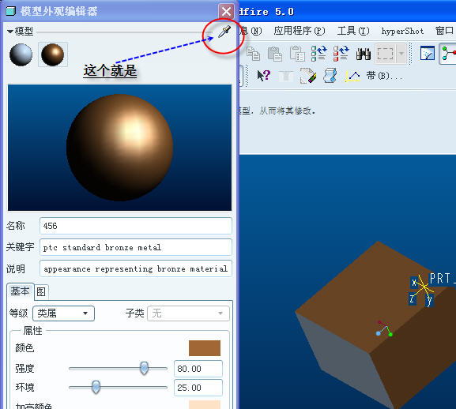Click the Paste Special toolbar icon
This screenshot has height=409, width=456.
coord(297,54)
